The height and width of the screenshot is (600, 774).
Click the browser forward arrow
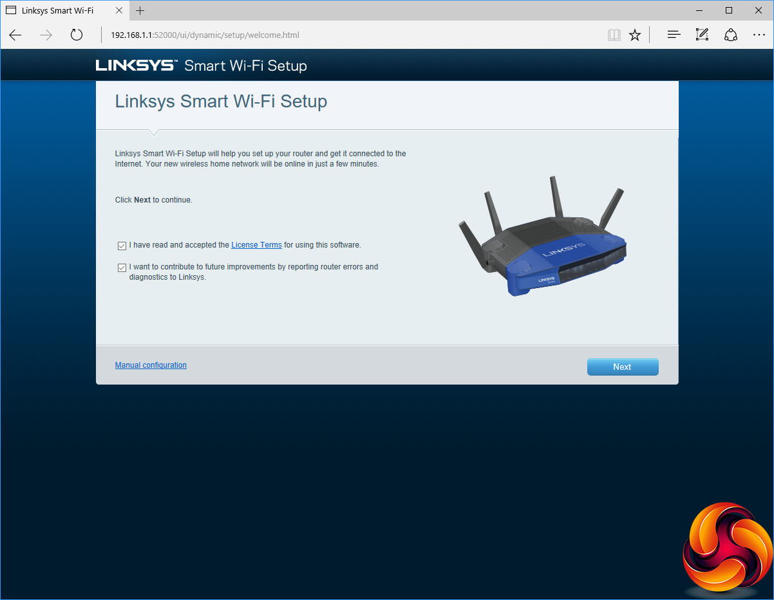tap(46, 35)
